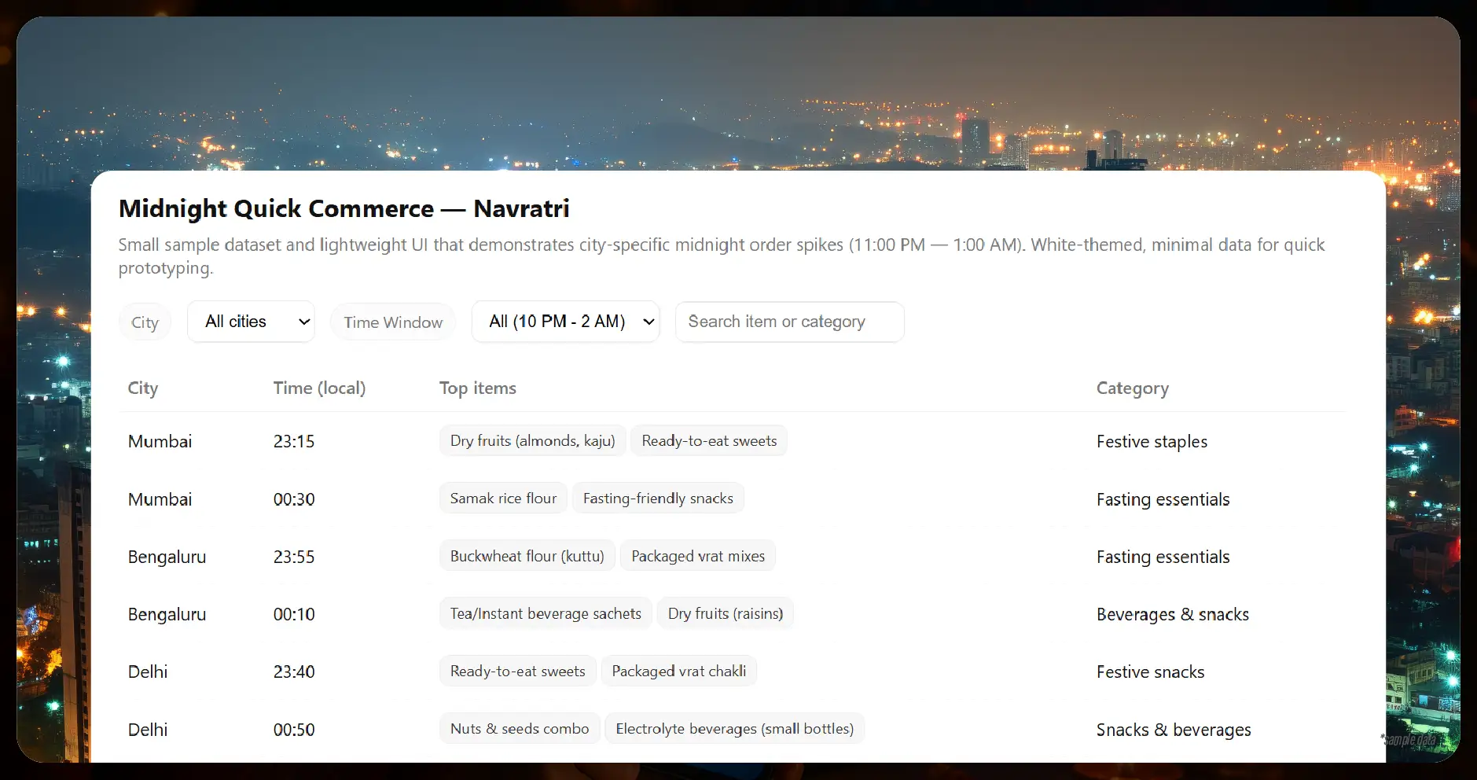
Task: Click the Category column header
Action: click(x=1132, y=388)
